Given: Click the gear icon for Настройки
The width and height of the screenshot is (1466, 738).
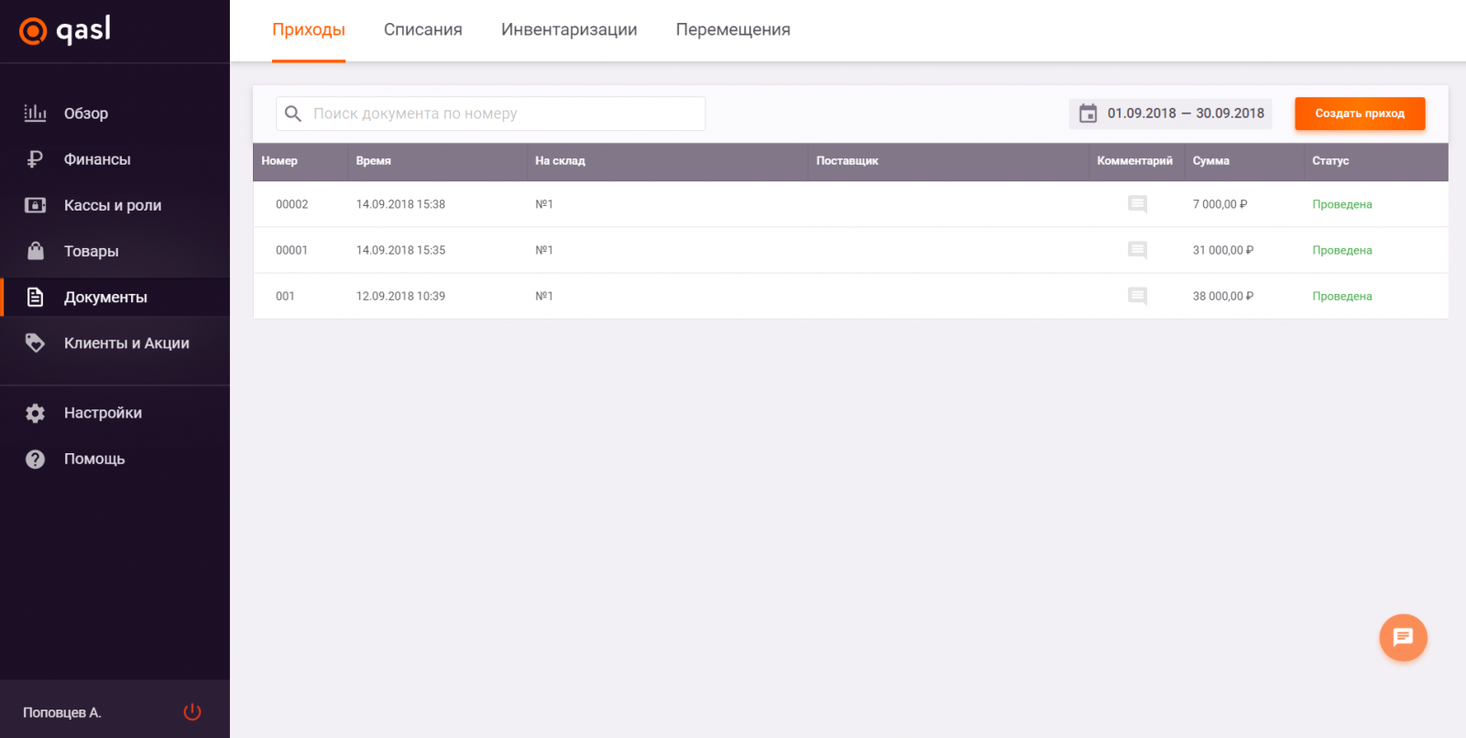Looking at the screenshot, I should pos(35,413).
